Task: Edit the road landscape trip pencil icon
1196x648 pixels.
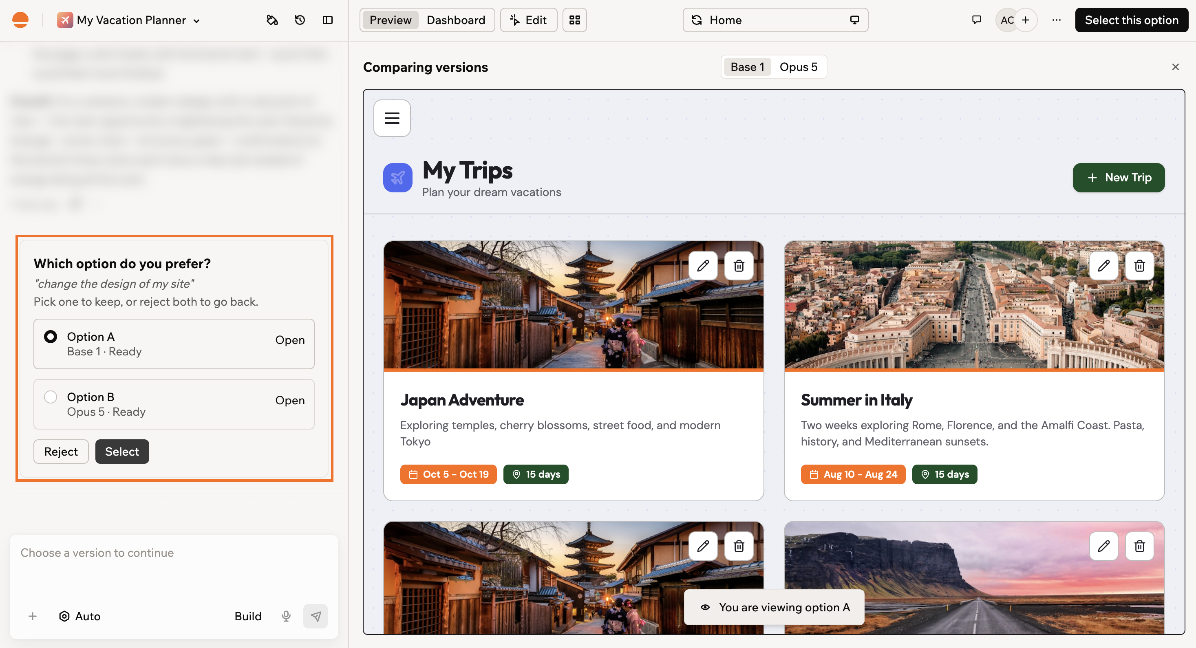Action: click(x=1103, y=546)
